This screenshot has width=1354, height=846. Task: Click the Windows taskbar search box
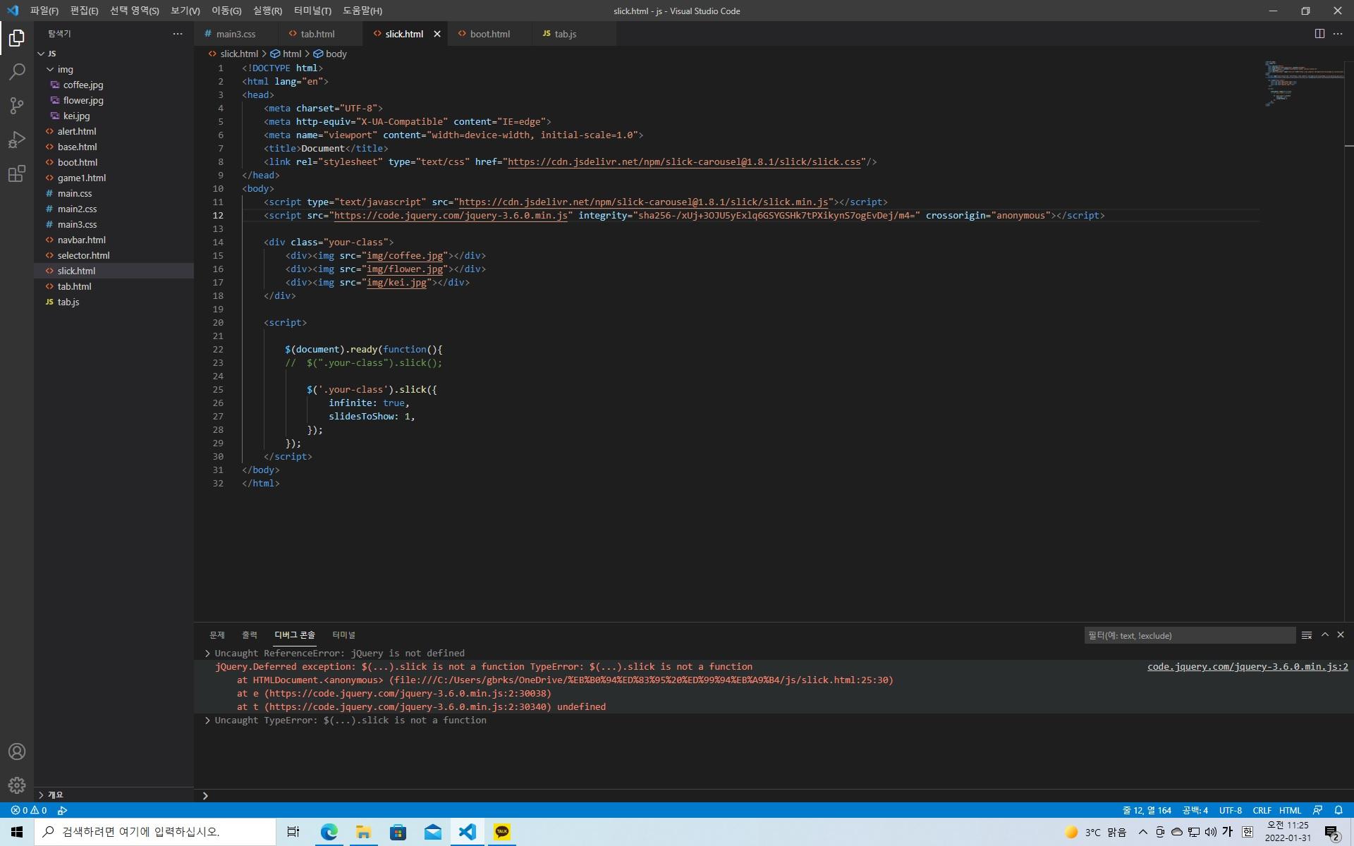click(x=155, y=832)
